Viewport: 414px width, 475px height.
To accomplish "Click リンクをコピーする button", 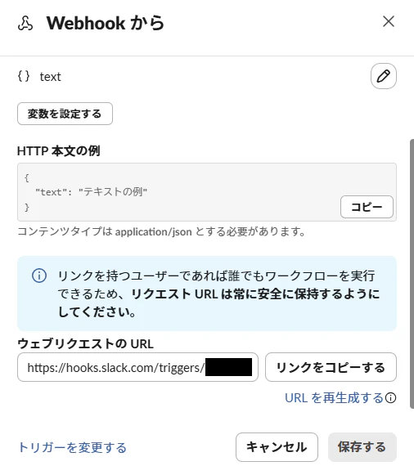I will (331, 367).
